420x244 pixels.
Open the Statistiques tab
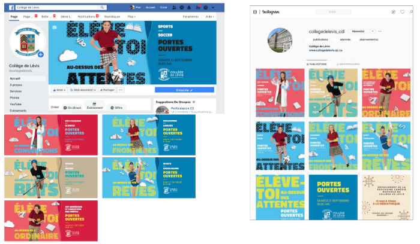pos(112,17)
